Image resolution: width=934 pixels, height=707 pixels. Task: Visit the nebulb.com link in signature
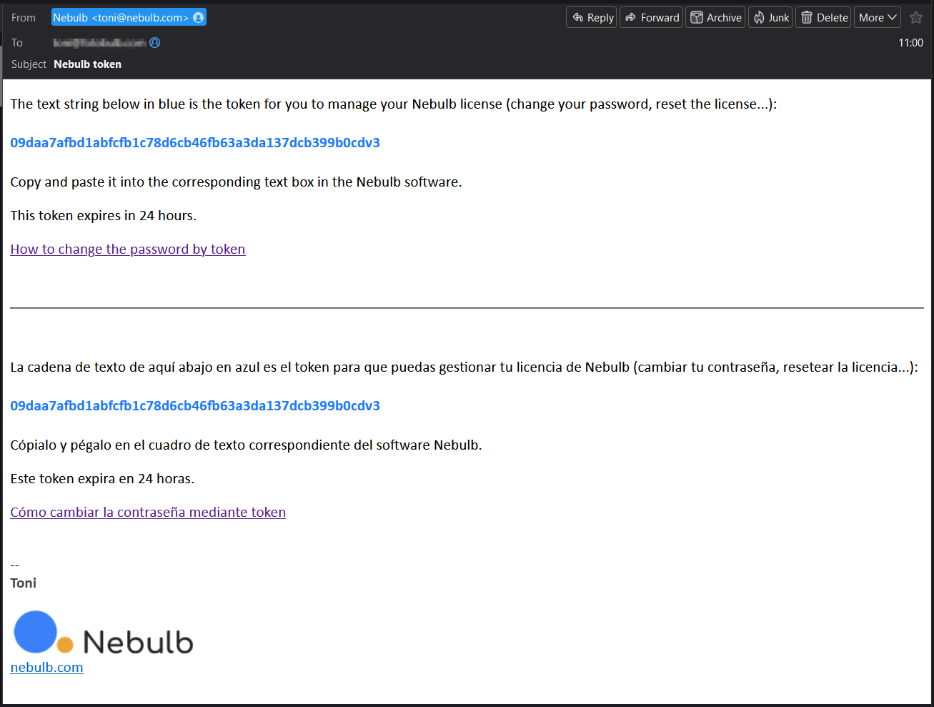46,667
